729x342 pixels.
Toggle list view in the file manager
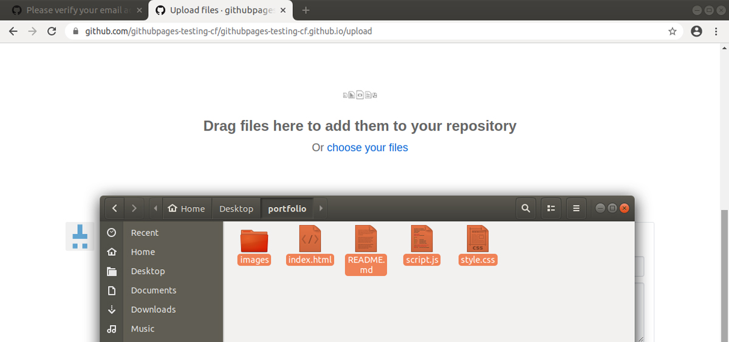tap(551, 209)
